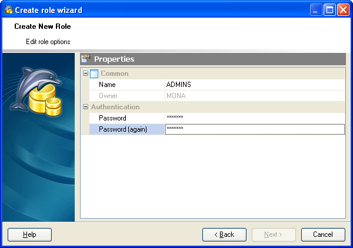Collapse the Authentication section
The width and height of the screenshot is (353, 248).
[x=85, y=107]
